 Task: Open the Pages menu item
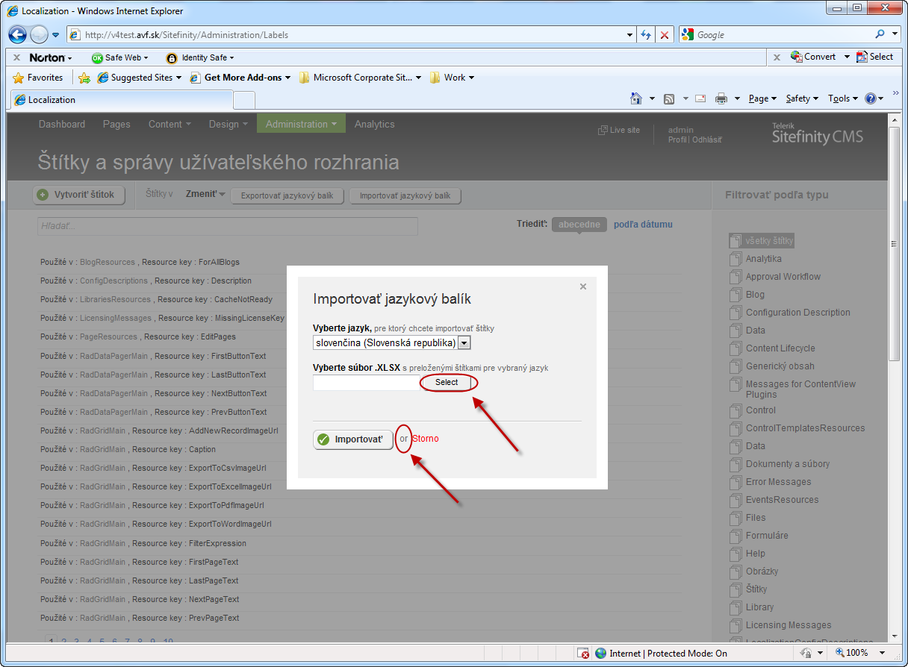[x=116, y=125]
